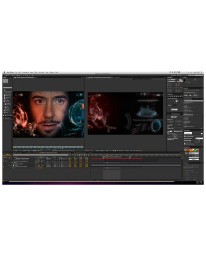Toggle audio mute in Preview panel
The width and height of the screenshot is (206, 256).
194,90
